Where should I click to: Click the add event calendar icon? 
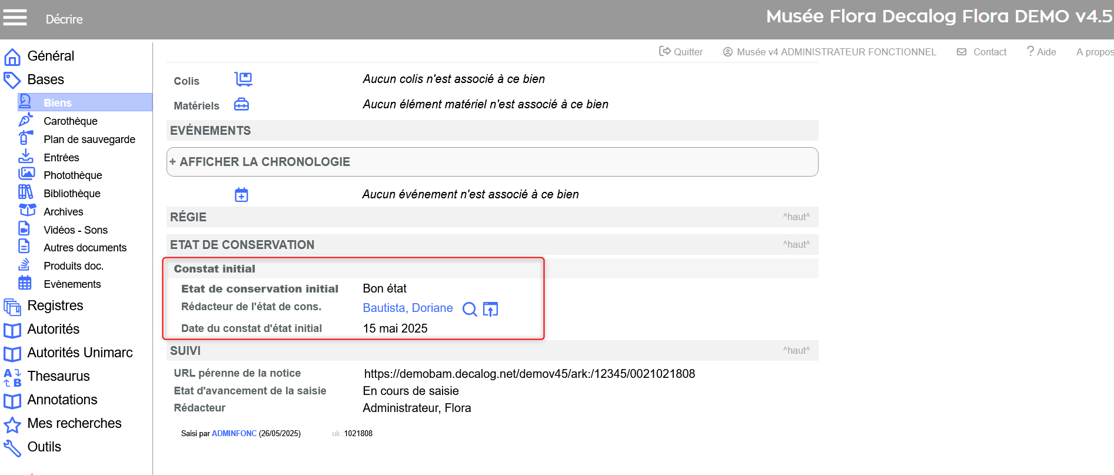[x=241, y=195]
